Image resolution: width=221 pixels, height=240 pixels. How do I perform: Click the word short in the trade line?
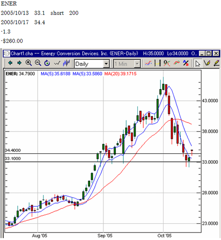point(57,13)
